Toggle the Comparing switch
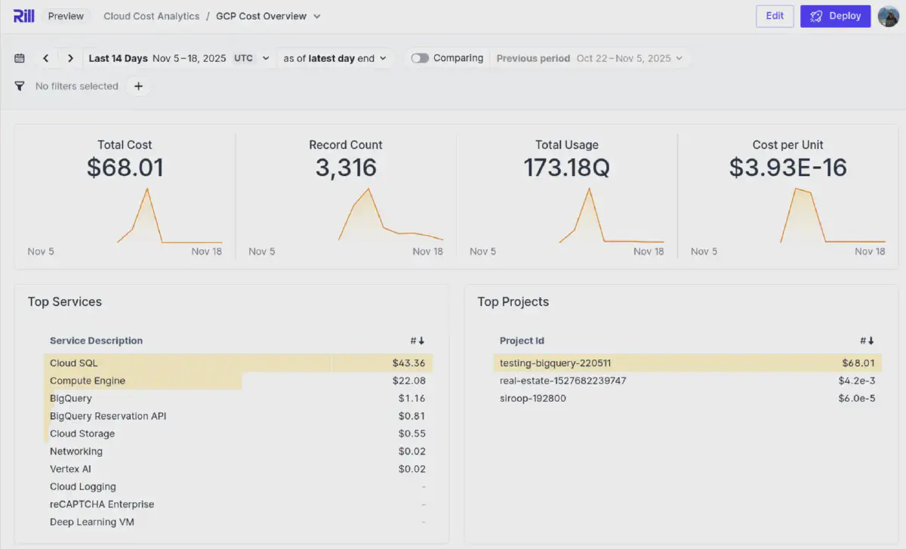The height and width of the screenshot is (549, 906). coord(420,58)
